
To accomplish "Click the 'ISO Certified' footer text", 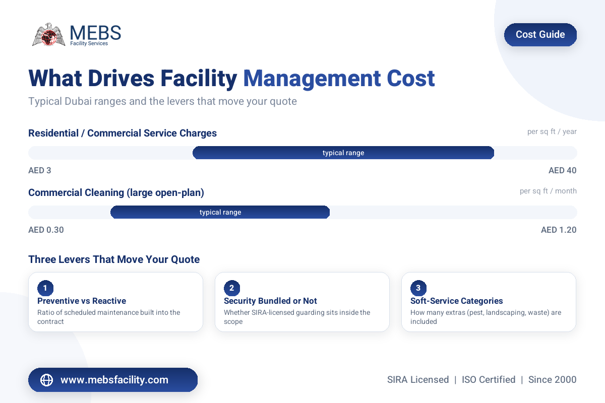I will coord(489,380).
